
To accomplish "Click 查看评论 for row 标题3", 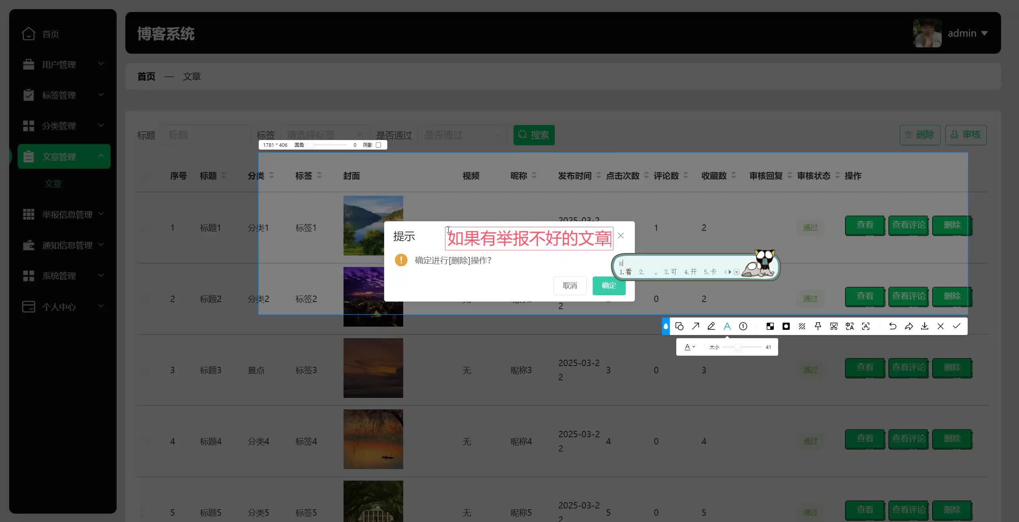I will click(x=908, y=368).
